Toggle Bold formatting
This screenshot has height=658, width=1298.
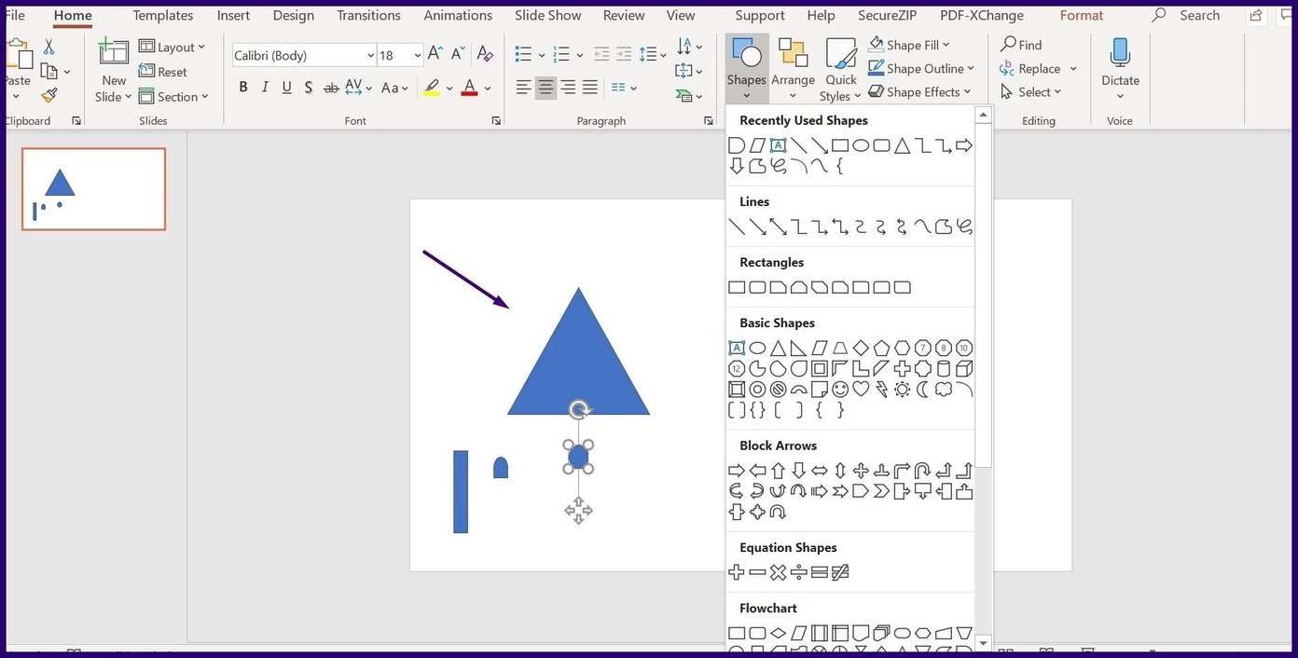pyautogui.click(x=243, y=88)
